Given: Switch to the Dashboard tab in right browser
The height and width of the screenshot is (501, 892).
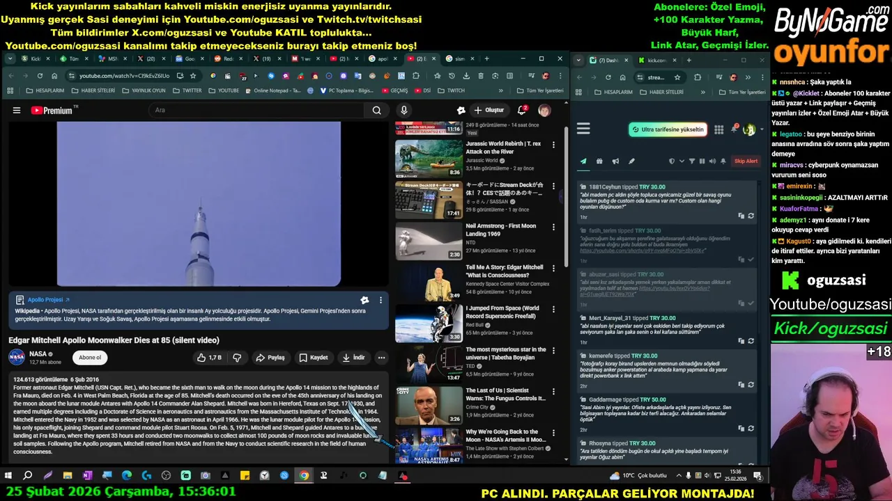Looking at the screenshot, I should pos(609,60).
